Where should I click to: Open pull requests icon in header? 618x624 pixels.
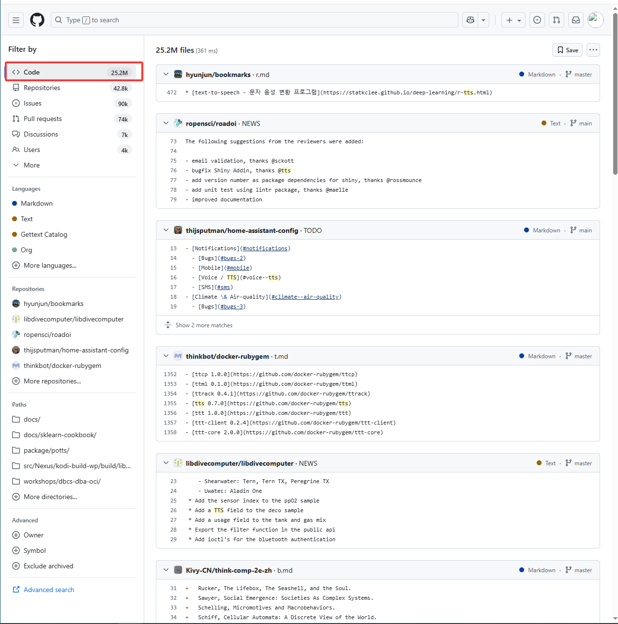557,20
